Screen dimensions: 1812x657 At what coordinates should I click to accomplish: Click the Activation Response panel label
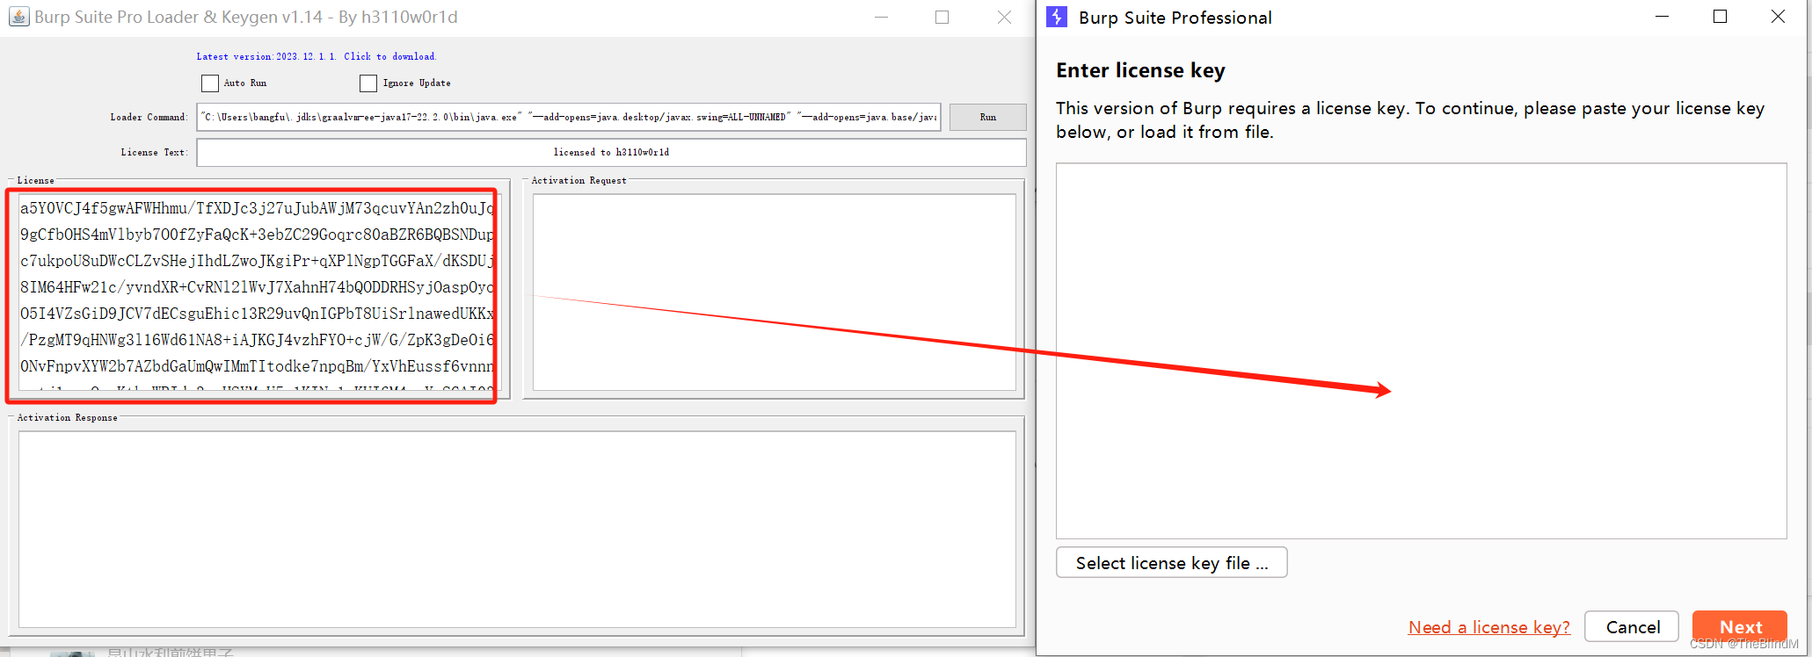[68, 417]
